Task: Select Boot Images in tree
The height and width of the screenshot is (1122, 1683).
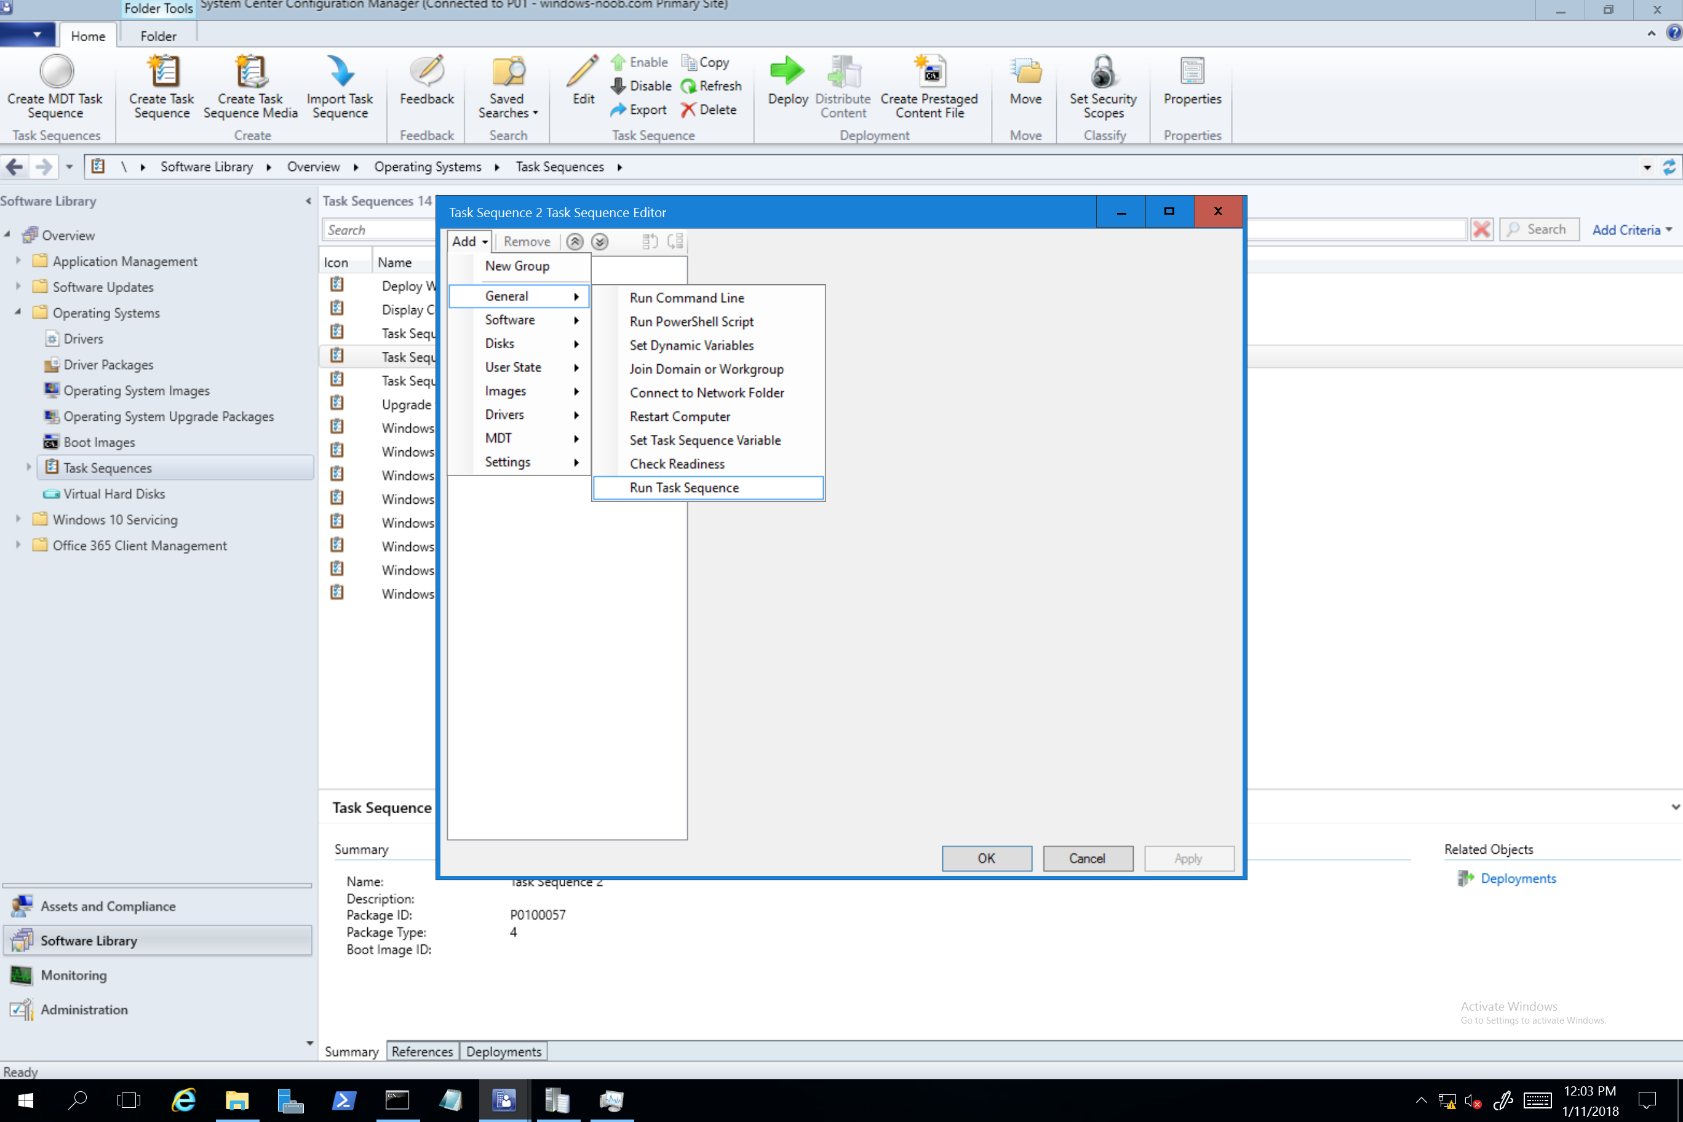Action: point(89,442)
